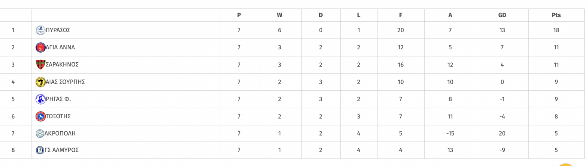Click the ΑΓΙΑ ΑΝΝΑ team logo
The image size is (588, 166).
click(40, 47)
